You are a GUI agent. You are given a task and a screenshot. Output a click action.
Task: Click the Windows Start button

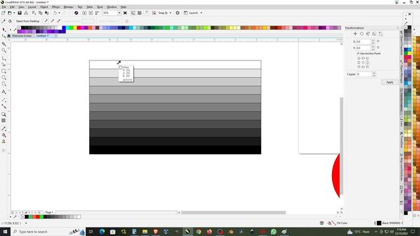tap(5, 231)
